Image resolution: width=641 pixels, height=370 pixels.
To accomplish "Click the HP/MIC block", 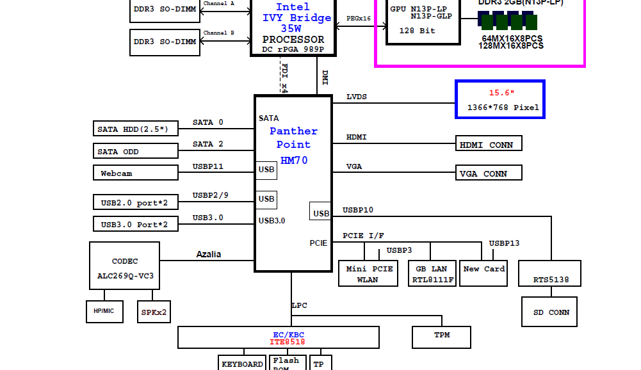I will pyautogui.click(x=104, y=312).
